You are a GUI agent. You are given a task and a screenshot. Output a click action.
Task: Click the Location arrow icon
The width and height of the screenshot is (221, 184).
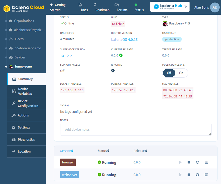coord(14,152)
